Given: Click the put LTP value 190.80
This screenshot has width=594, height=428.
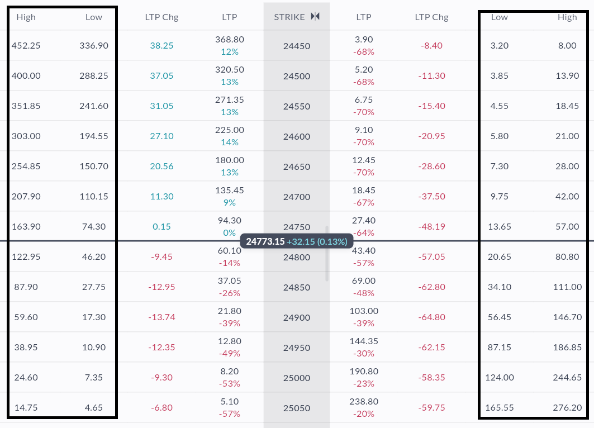Looking at the screenshot, I should pyautogui.click(x=364, y=372).
